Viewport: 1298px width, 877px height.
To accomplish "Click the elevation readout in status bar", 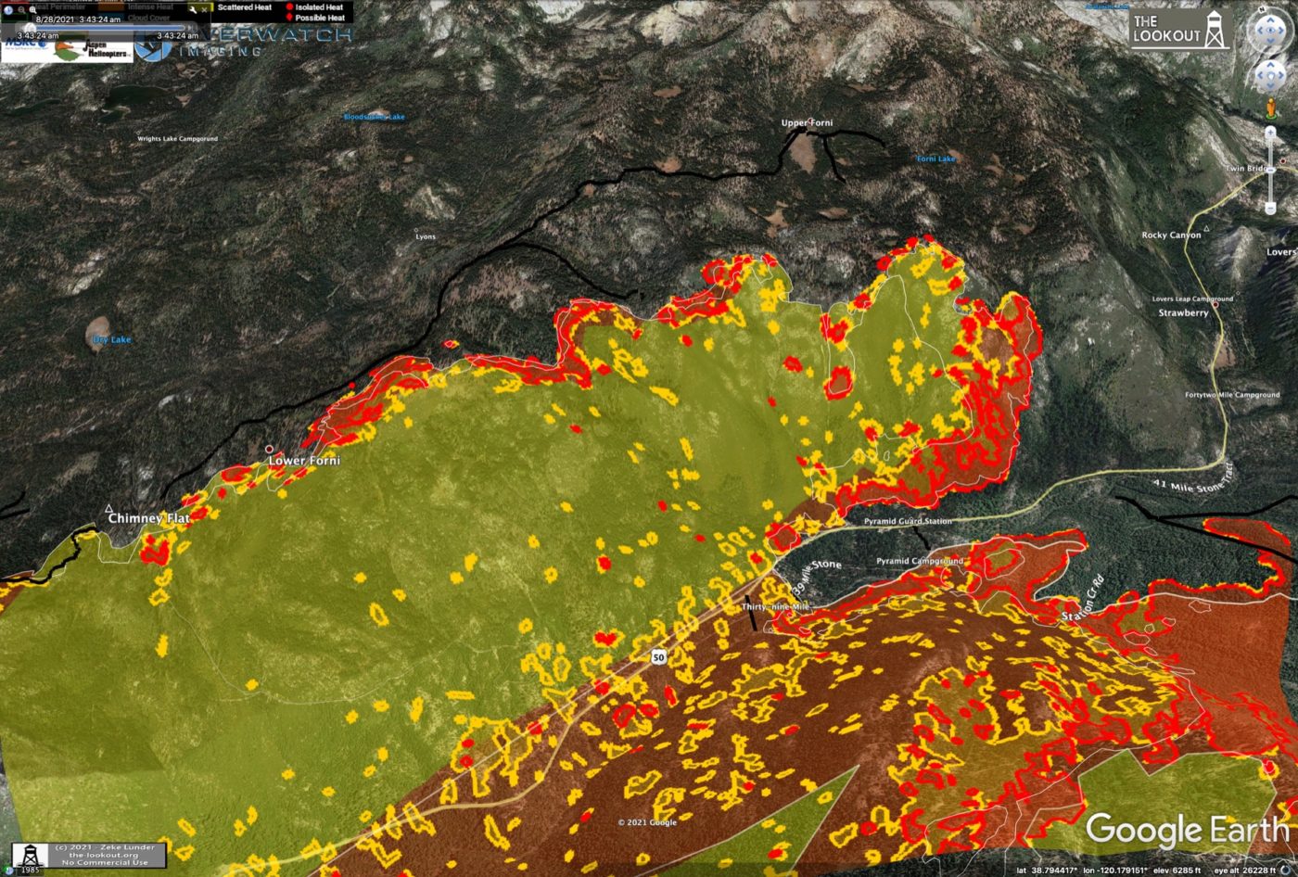I will coord(1177,871).
